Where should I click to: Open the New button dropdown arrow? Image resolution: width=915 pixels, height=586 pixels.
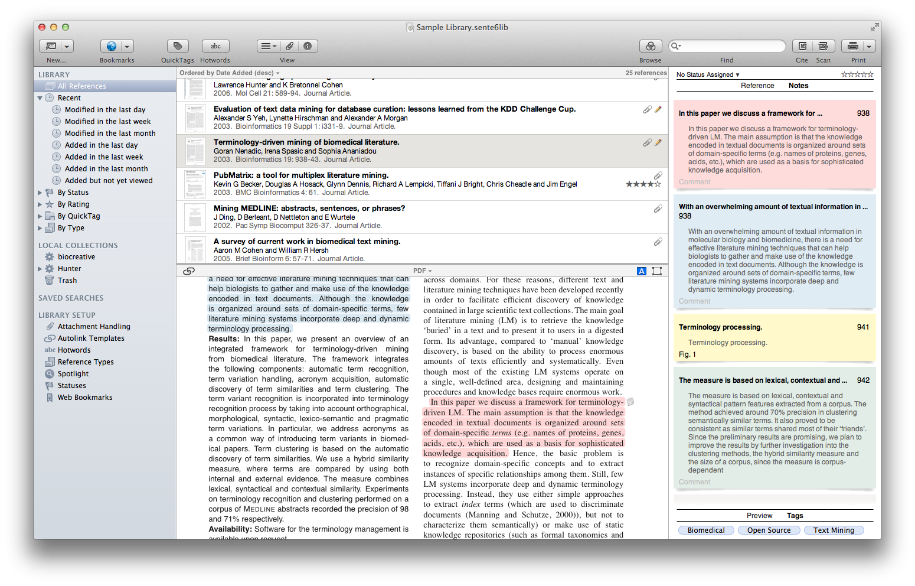click(67, 46)
